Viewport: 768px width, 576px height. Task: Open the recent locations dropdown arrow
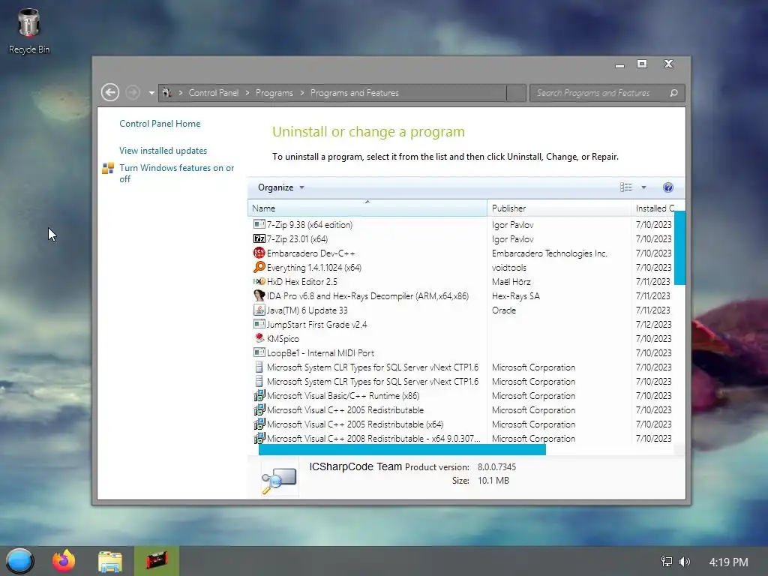(x=151, y=92)
